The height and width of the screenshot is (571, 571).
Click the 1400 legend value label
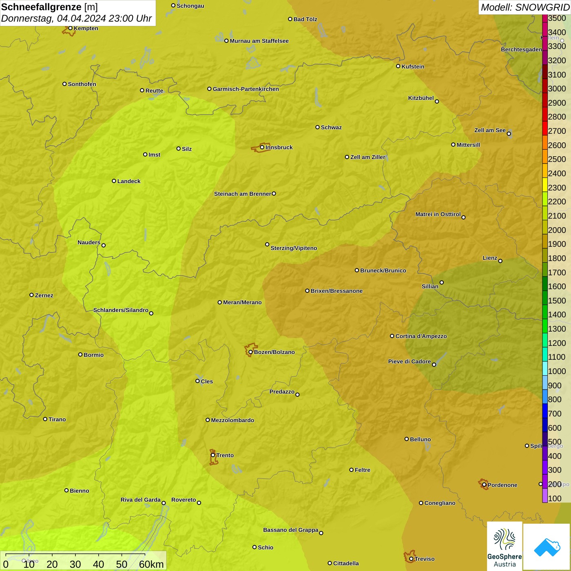[x=557, y=314]
